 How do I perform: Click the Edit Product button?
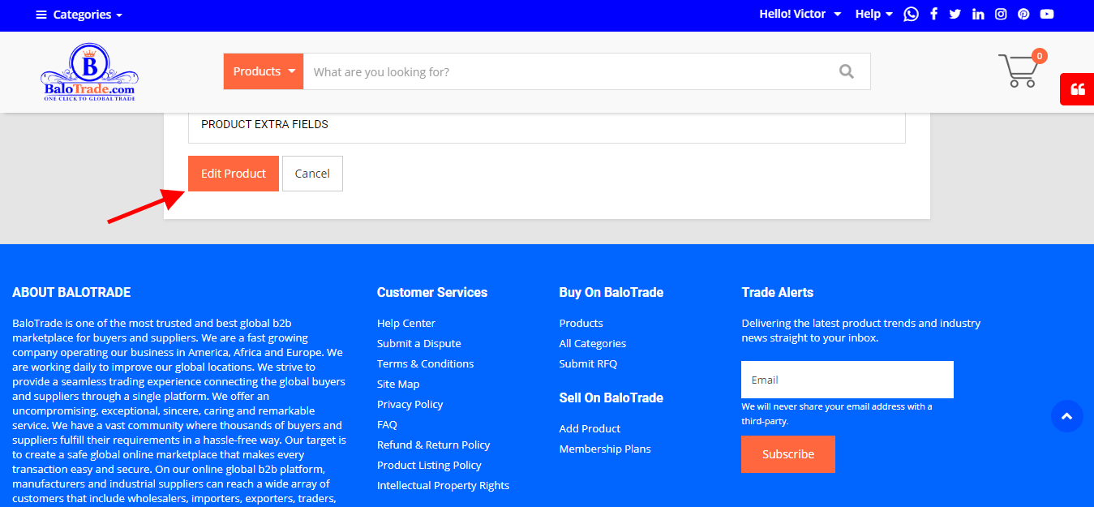[x=234, y=174]
